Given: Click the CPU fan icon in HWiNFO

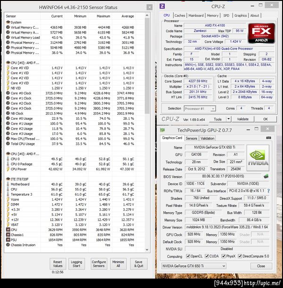Looking at the screenshot, I should coord(8,230).
